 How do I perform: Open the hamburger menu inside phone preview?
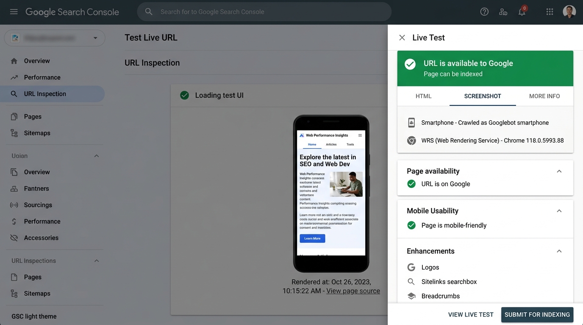360,135
